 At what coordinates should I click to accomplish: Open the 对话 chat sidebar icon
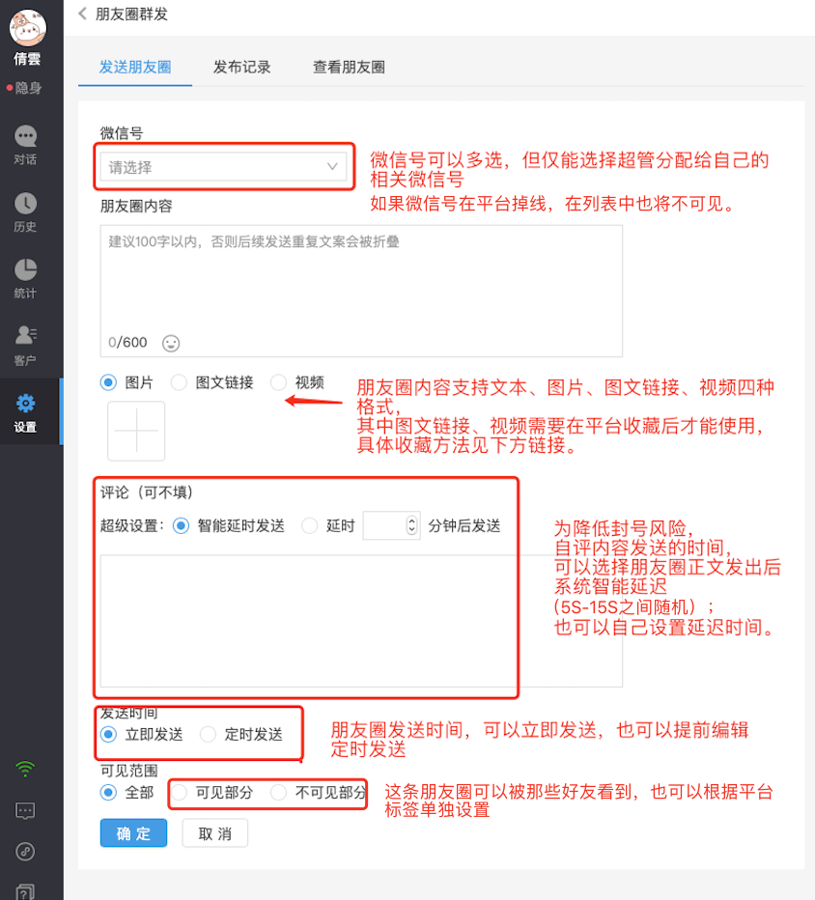pyautogui.click(x=25, y=136)
